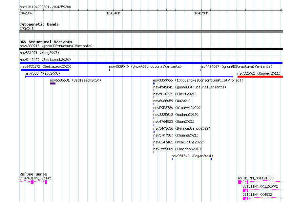The height and width of the screenshot is (202, 292).
Task: Click nsv4549041 gnomAD variant label
Action: coord(190,87)
